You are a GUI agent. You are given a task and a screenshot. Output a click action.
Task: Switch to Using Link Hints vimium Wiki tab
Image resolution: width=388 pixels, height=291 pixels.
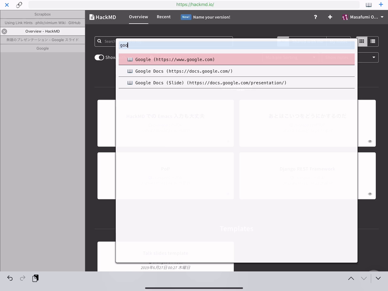[x=42, y=23]
